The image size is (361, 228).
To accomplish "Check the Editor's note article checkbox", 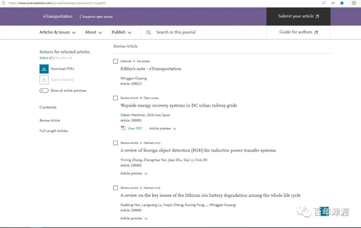I will [x=116, y=61].
